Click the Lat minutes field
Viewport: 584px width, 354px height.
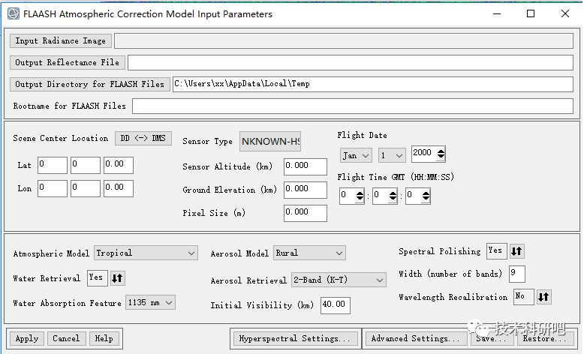click(x=86, y=165)
